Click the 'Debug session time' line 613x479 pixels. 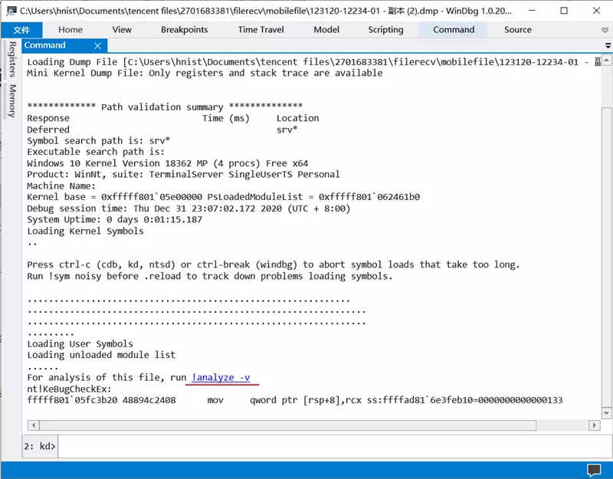pyautogui.click(x=188, y=208)
